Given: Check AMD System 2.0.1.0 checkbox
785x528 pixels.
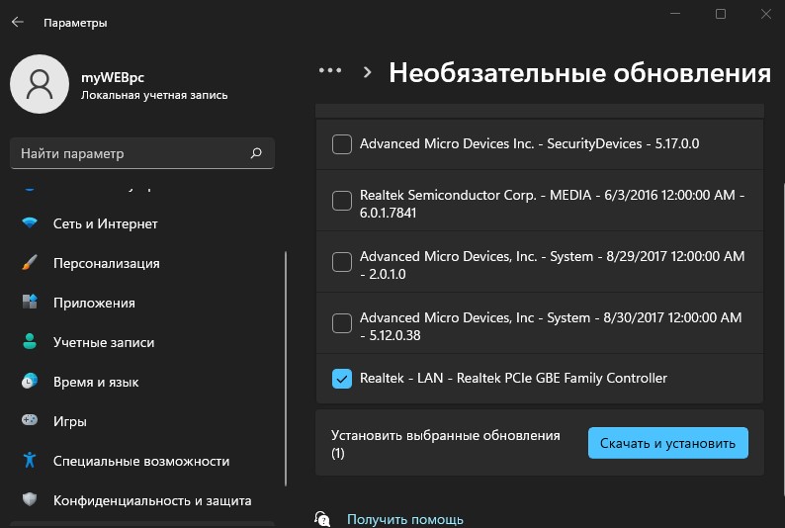Looking at the screenshot, I should coord(342,262).
